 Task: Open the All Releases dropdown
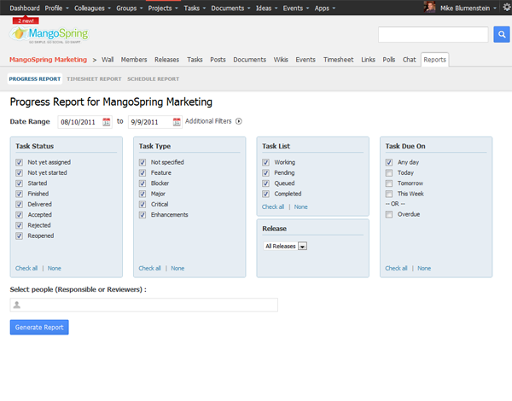click(x=285, y=247)
